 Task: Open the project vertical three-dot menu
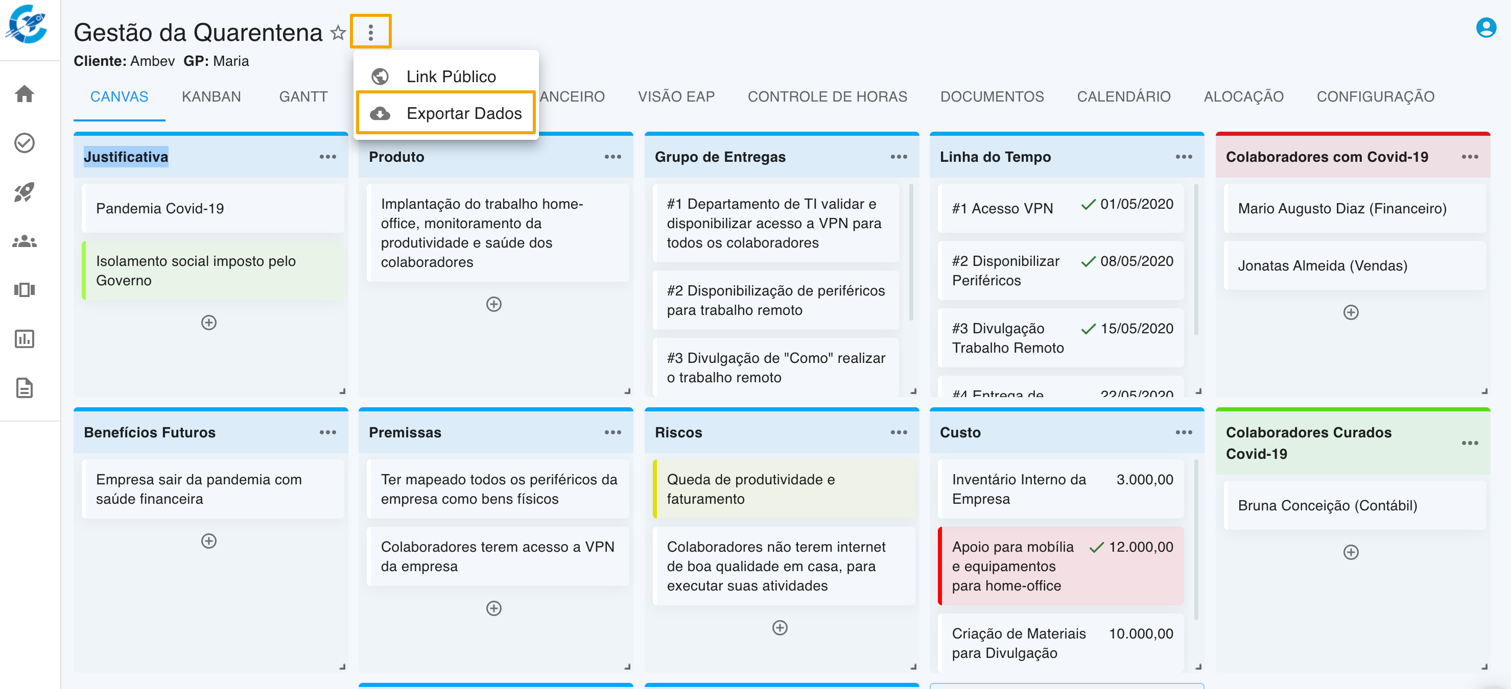[x=371, y=32]
